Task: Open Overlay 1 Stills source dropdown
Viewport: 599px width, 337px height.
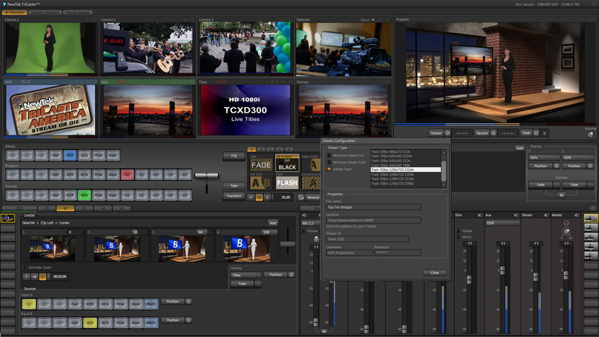Action: (x=544, y=157)
